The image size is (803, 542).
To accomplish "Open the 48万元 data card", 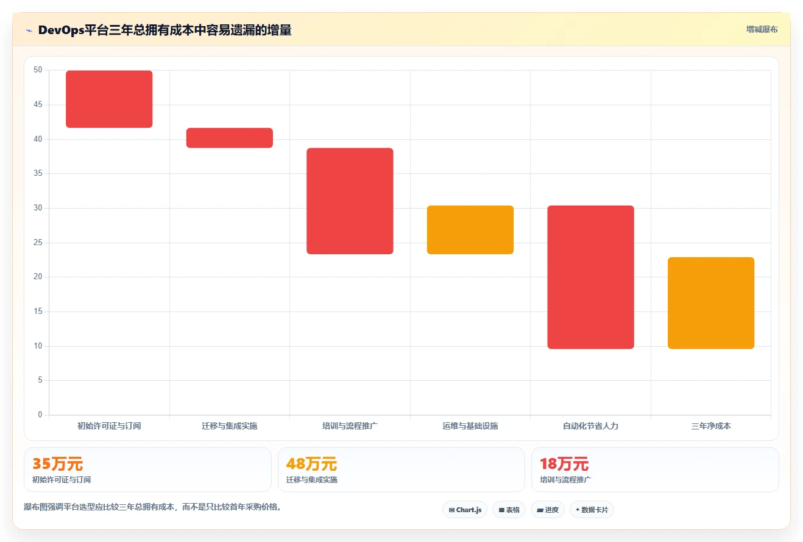I will click(401, 470).
